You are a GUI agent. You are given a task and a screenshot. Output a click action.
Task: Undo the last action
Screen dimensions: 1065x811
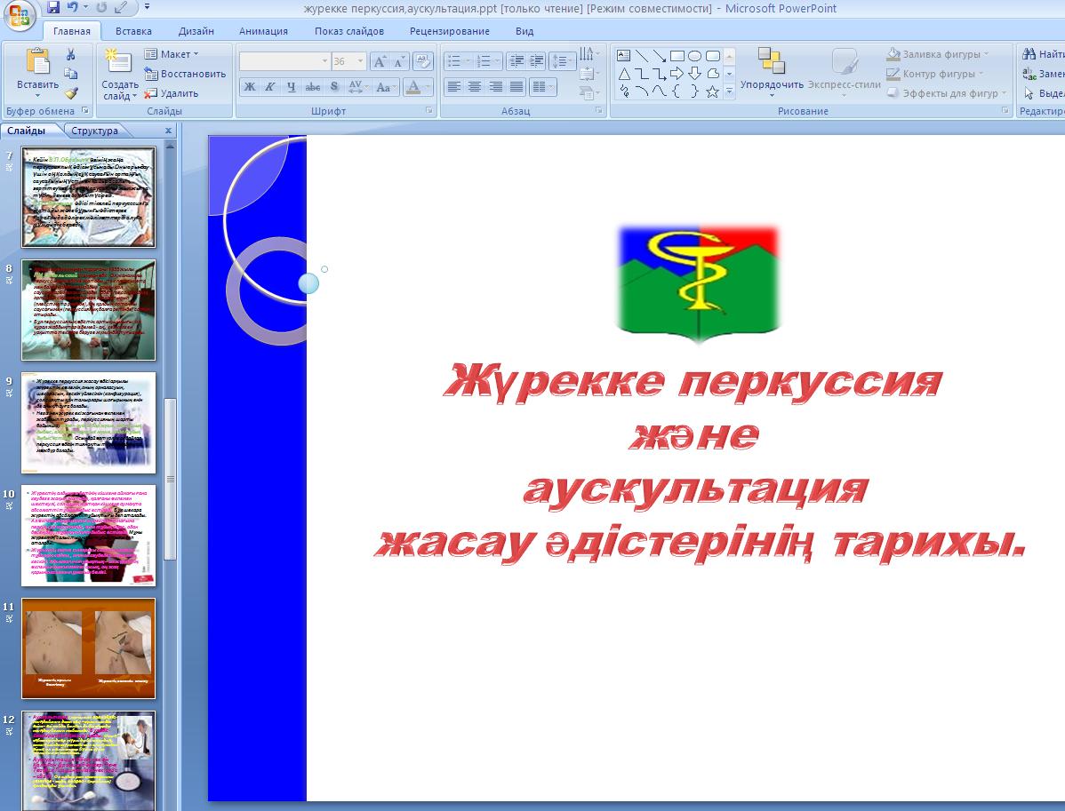click(73, 8)
